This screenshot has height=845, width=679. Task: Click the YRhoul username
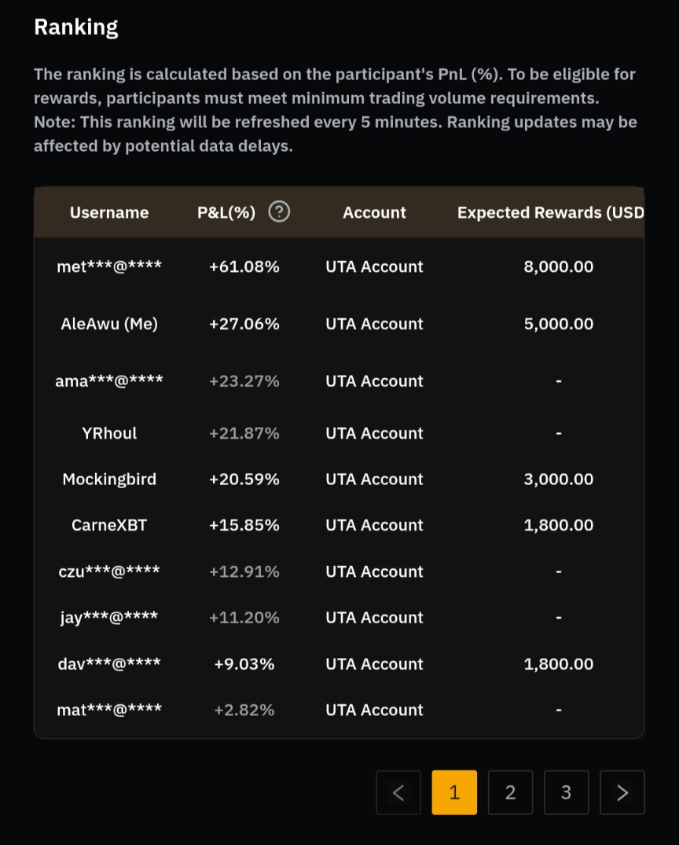point(109,433)
